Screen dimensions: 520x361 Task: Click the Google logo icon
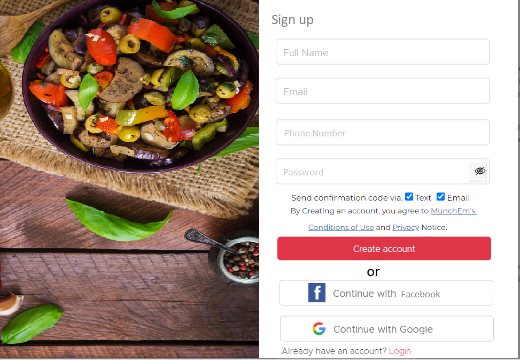319,328
